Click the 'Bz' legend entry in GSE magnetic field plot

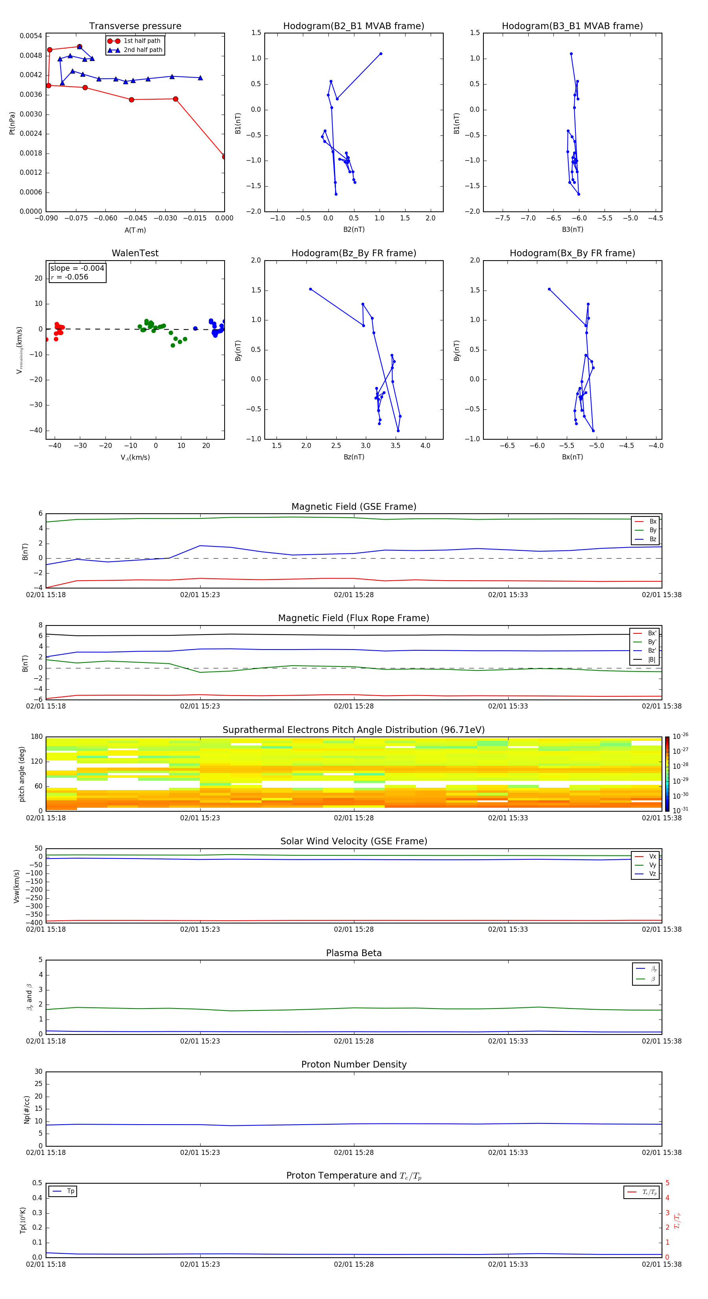tap(645, 539)
